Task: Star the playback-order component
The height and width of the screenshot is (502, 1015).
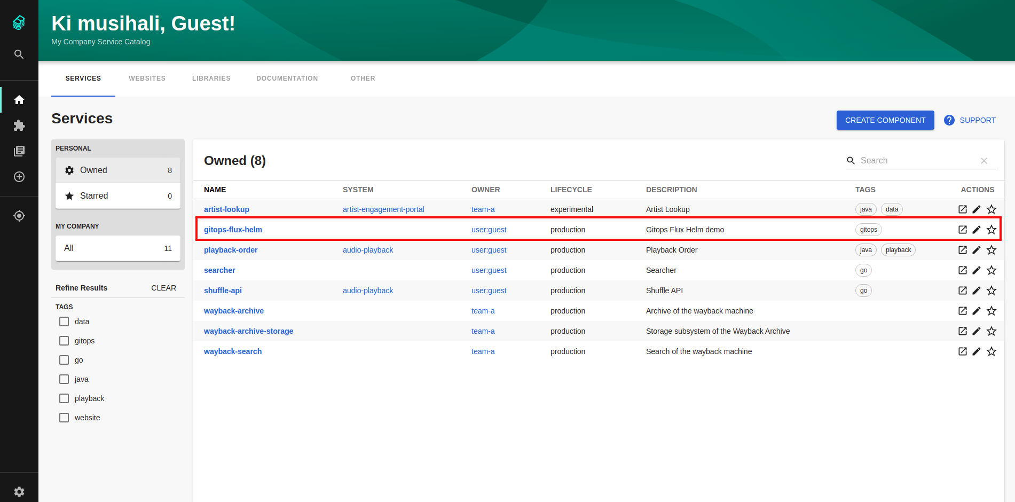Action: coord(992,250)
